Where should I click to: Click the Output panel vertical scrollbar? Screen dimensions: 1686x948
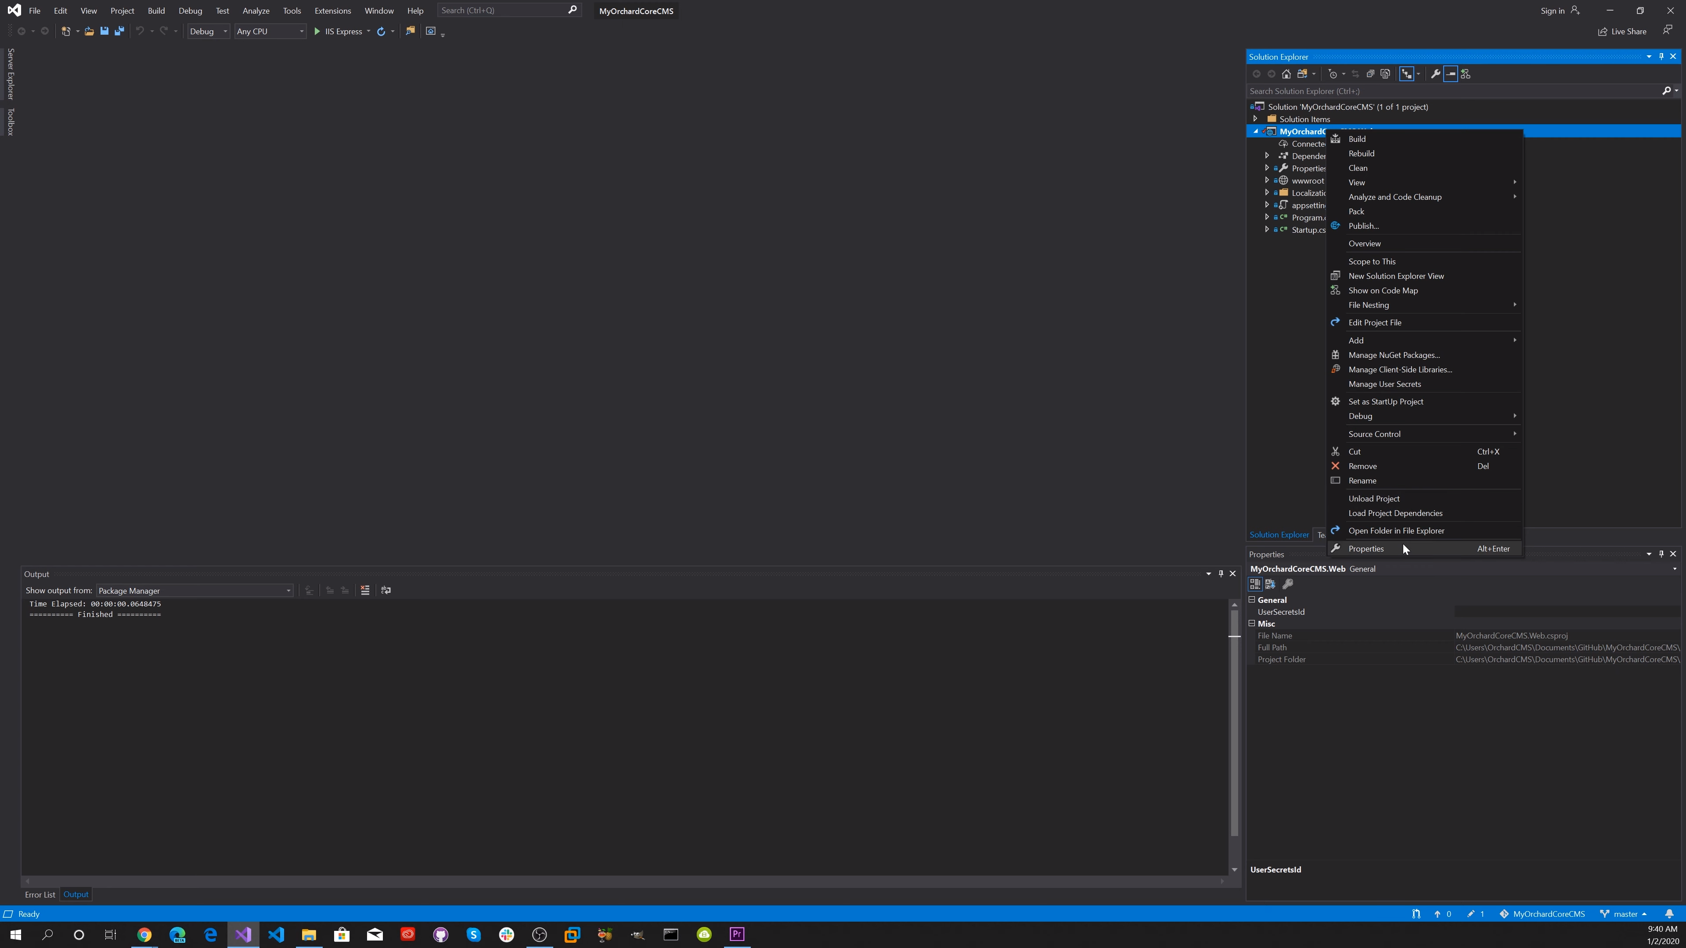click(1234, 723)
